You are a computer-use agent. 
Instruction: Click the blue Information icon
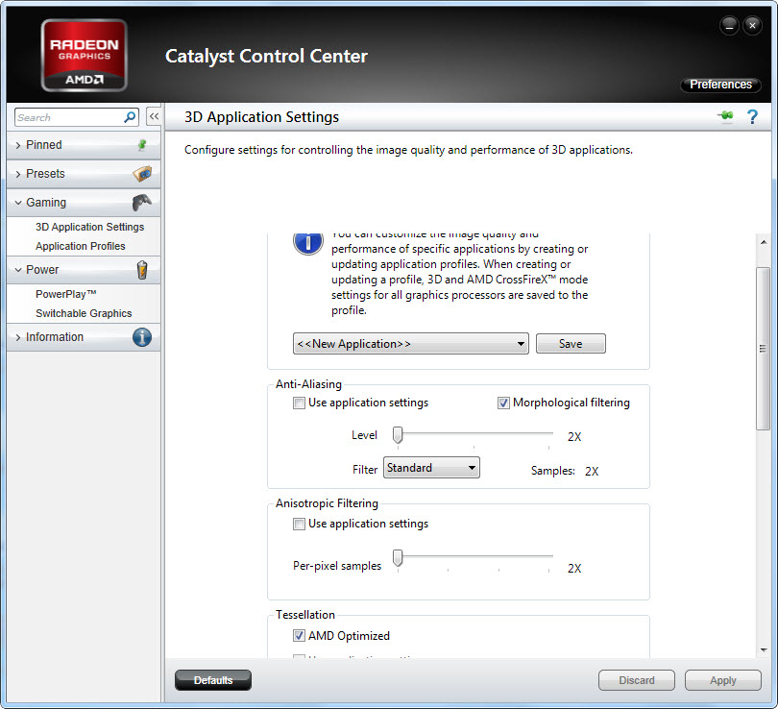point(141,337)
